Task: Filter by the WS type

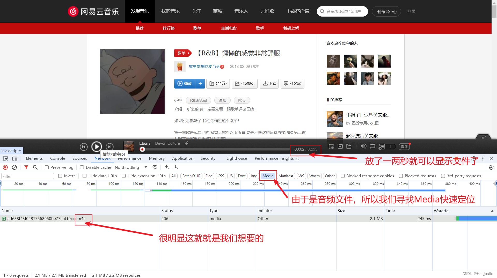Action: [x=301, y=176]
